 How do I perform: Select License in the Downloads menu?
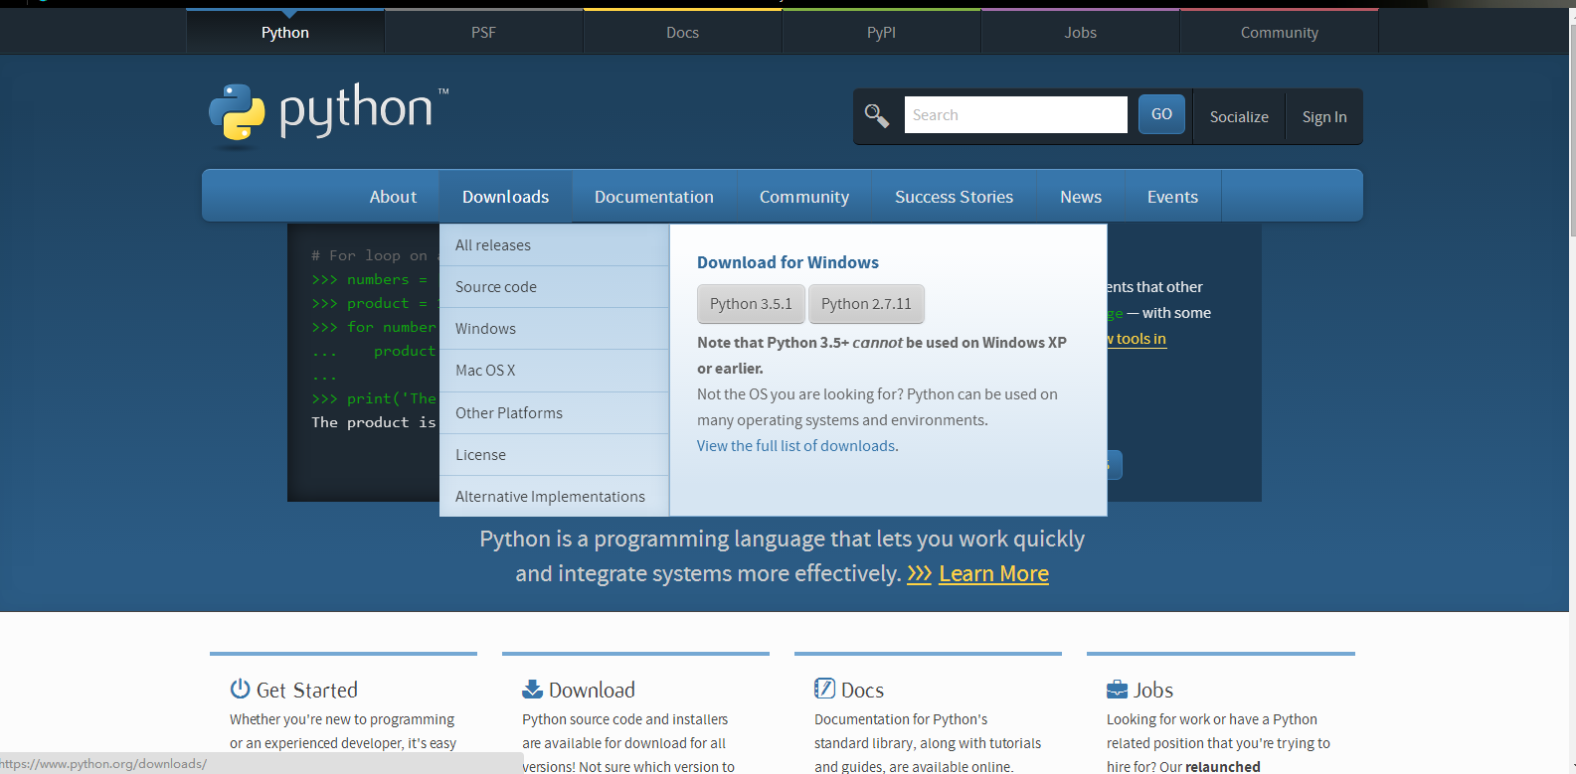click(x=554, y=454)
